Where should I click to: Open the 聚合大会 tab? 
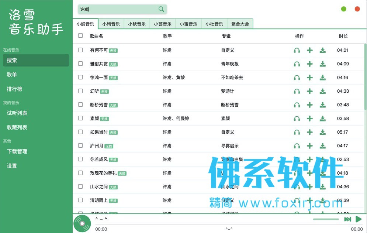[240, 24]
